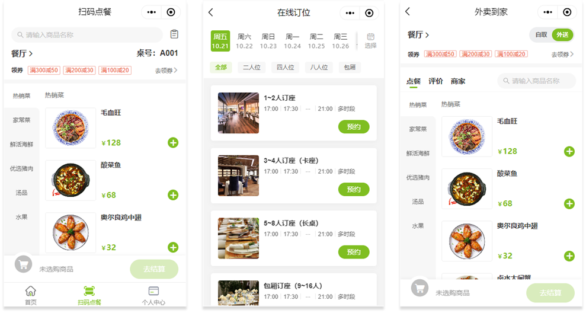Open the more options dots in 外卖到家

tap(547, 12)
